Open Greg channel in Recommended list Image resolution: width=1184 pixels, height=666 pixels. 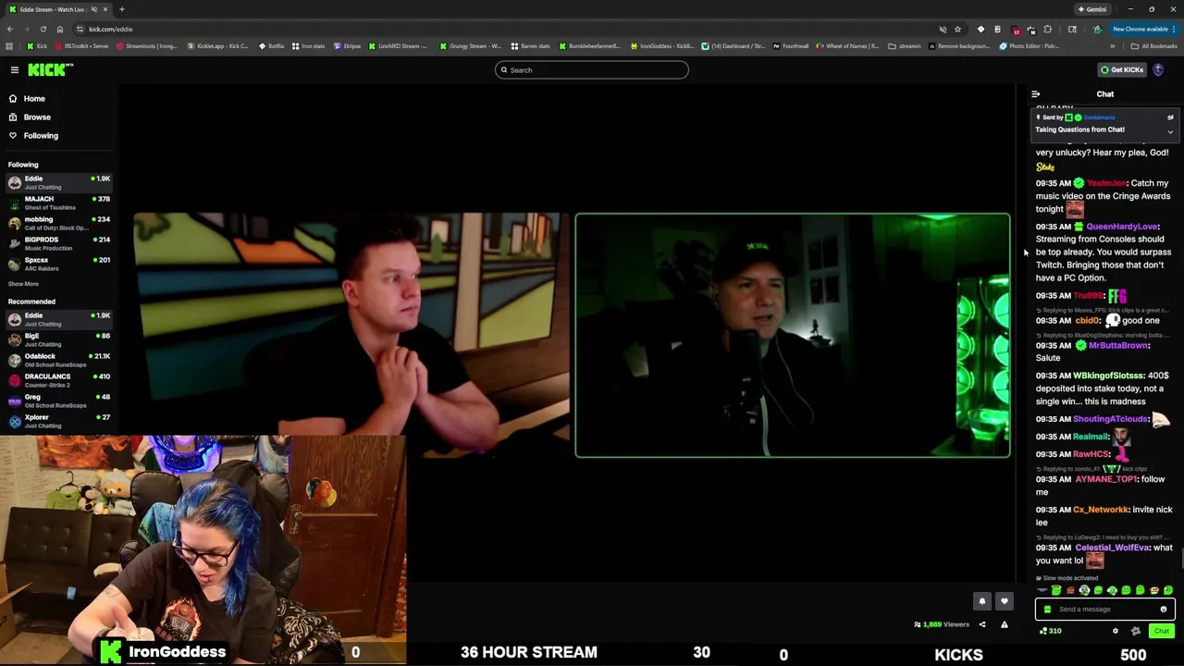pyautogui.click(x=59, y=401)
